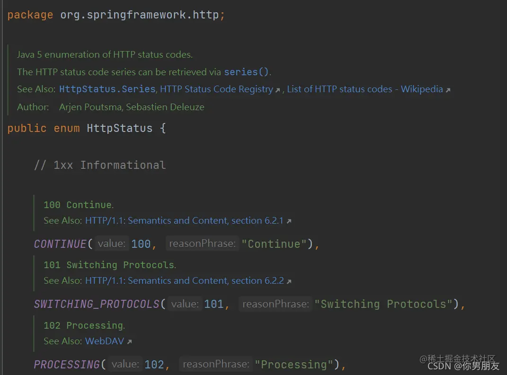
Task: Click the // 1xx Informational comment
Action: (100, 165)
